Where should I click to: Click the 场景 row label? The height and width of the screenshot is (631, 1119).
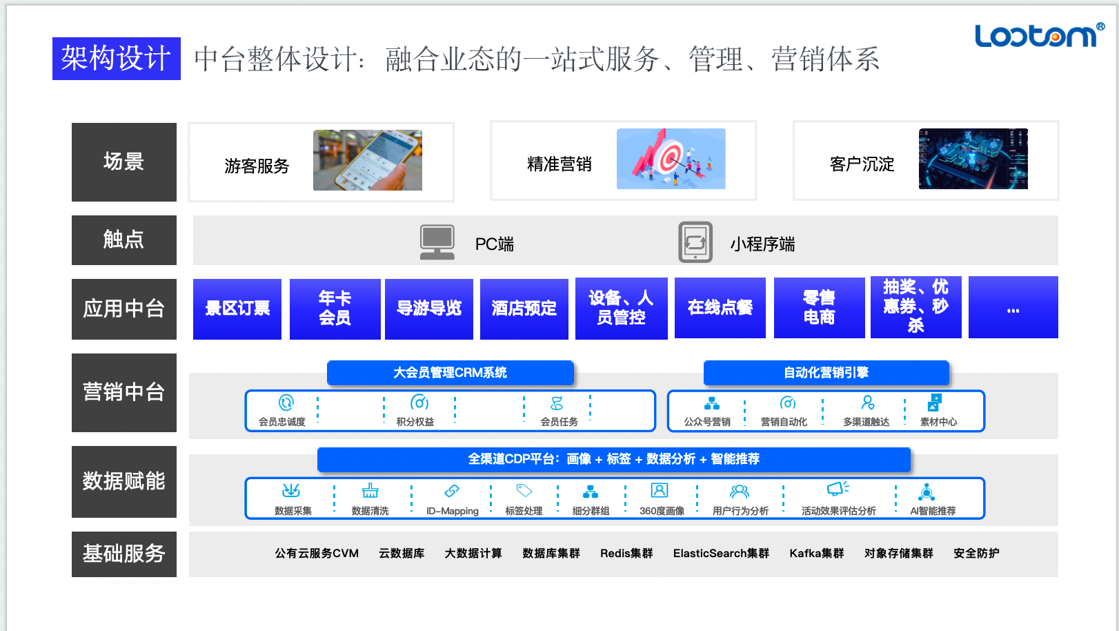(x=124, y=162)
